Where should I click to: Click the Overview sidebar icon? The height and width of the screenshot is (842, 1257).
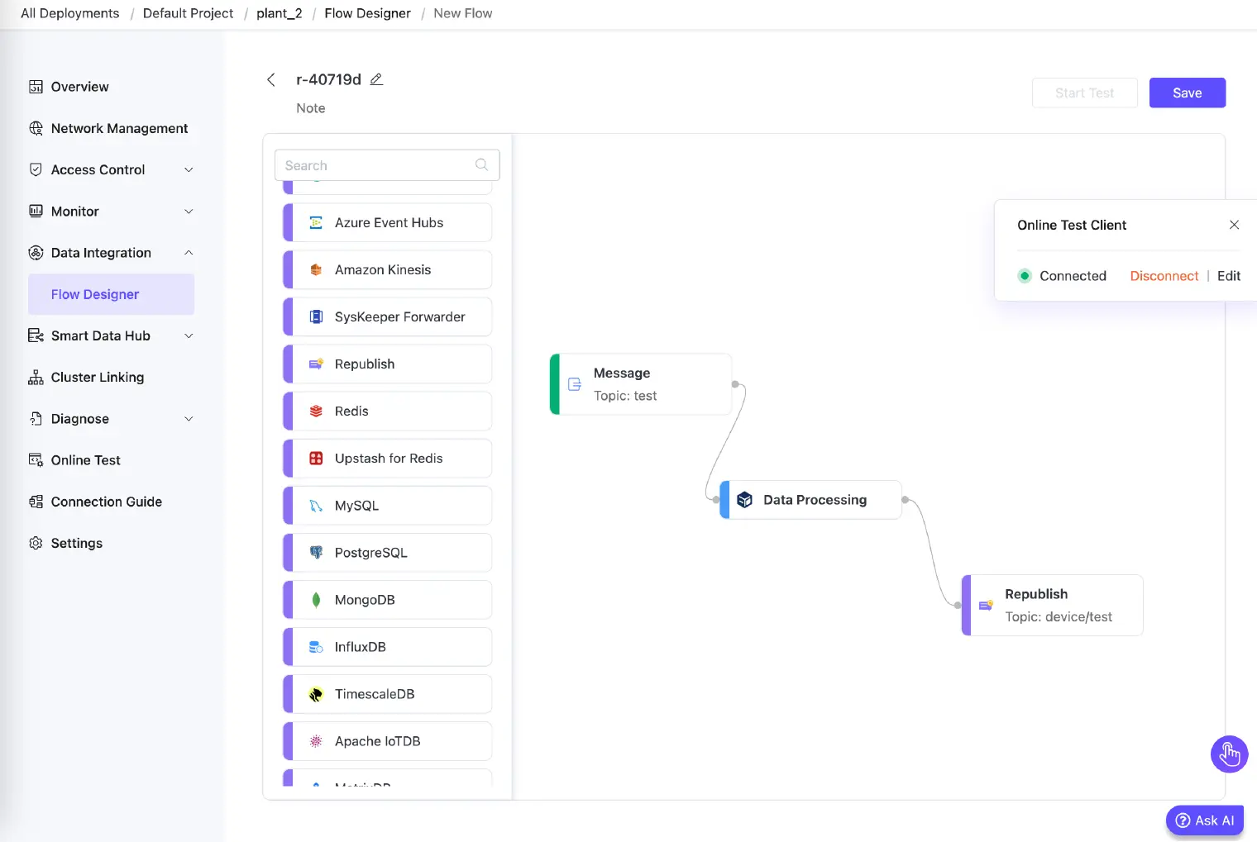[36, 87]
